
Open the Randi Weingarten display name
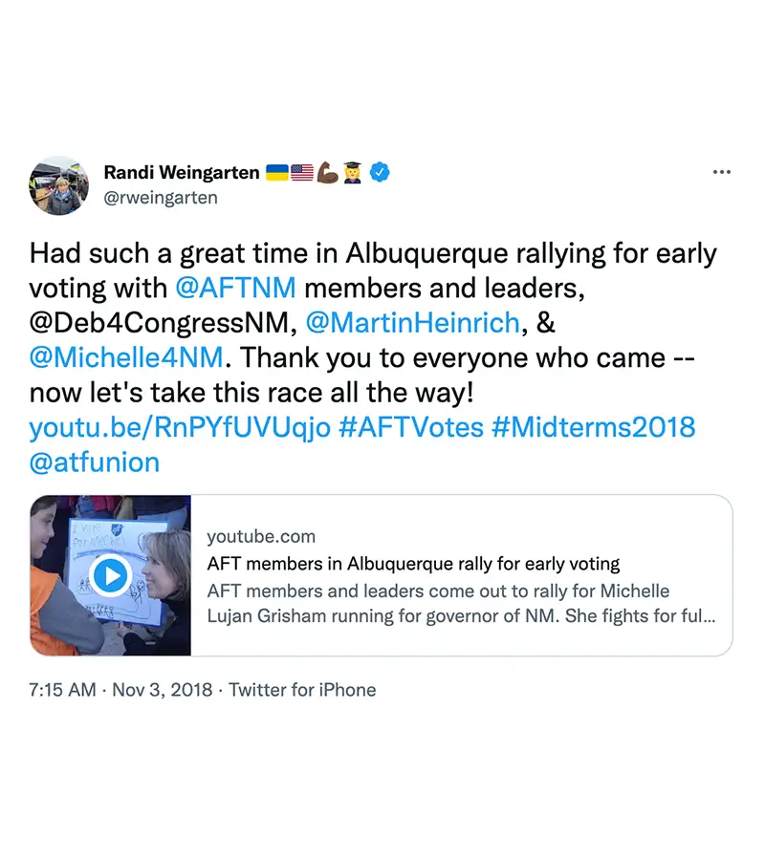[182, 173]
